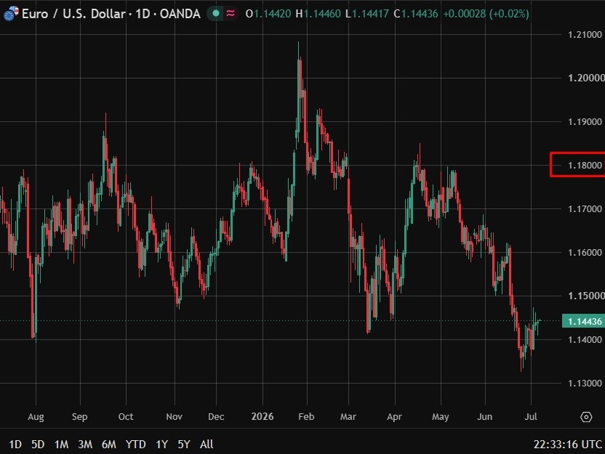This screenshot has height=454, width=605.
Task: Click the 1.18000 price axis label
Action: [x=585, y=166]
